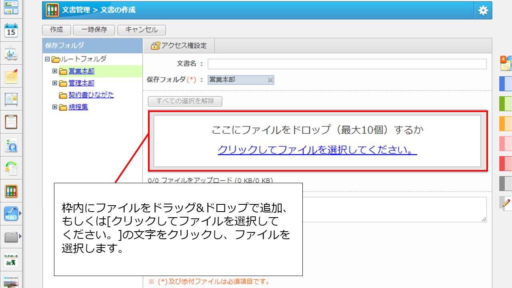Open the sticky note icon with badge 4
The height and width of the screenshot is (288, 512).
point(506,64)
